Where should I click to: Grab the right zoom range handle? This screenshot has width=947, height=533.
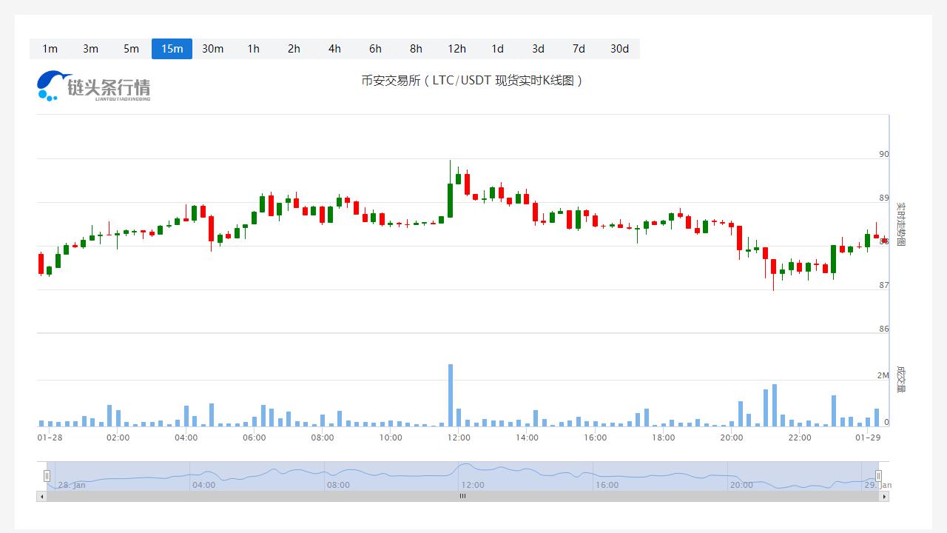click(878, 476)
